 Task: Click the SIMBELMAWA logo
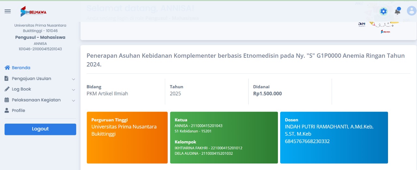click(34, 12)
